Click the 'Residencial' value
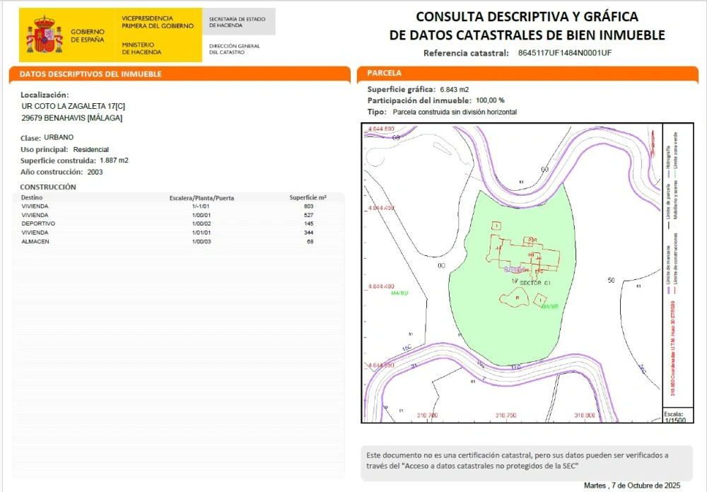Screen dimensions: 707x492 [x=90, y=149]
